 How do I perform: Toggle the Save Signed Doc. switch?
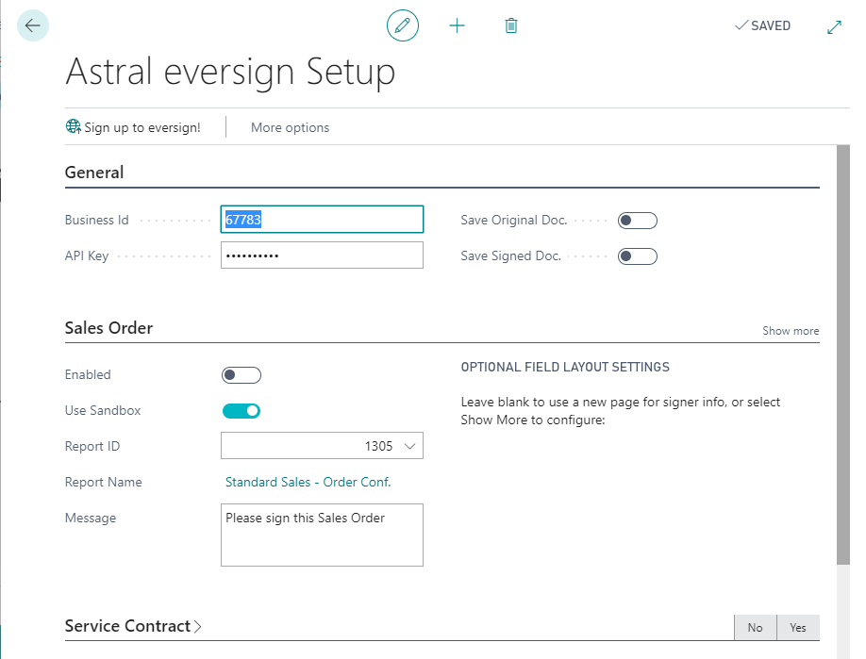pyautogui.click(x=637, y=256)
